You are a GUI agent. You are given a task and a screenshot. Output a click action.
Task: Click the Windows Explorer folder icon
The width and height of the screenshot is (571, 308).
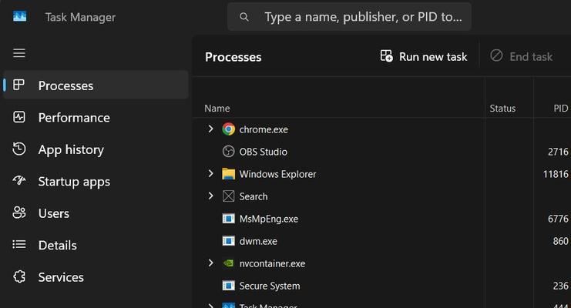click(x=228, y=174)
